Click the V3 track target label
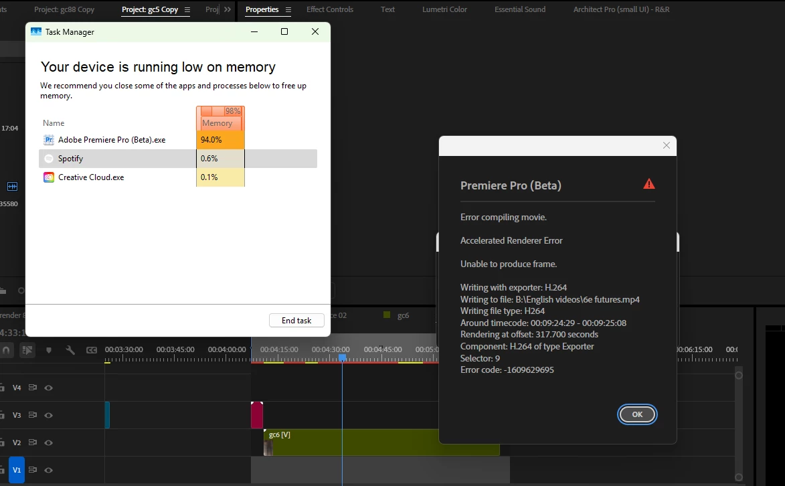This screenshot has width=785, height=486. click(17, 415)
